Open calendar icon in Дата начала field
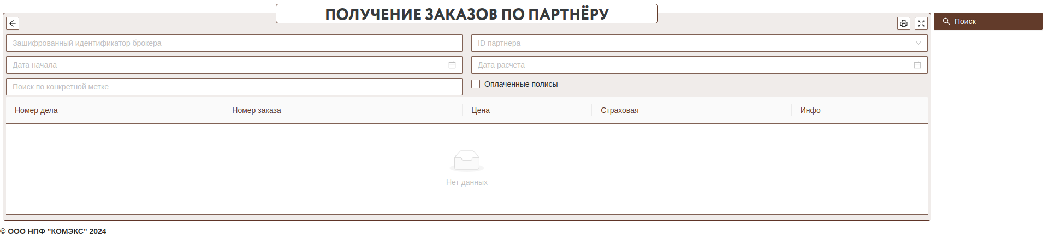Screen dimensions: 1043x252 point(452,65)
